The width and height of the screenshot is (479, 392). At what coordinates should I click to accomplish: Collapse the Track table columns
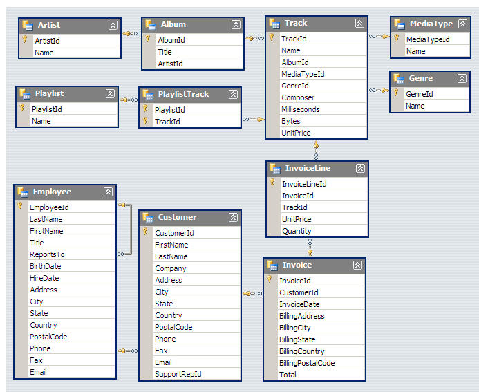[359, 24]
